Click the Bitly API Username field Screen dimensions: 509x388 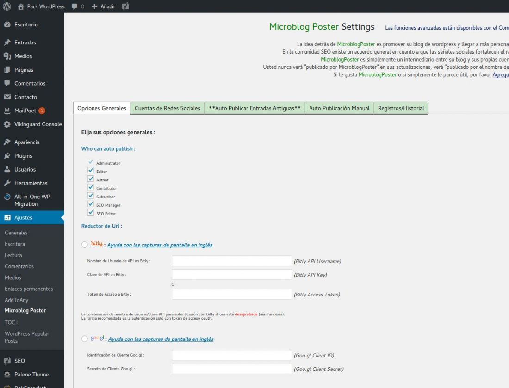pyautogui.click(x=232, y=261)
